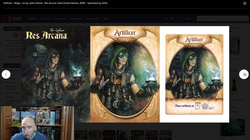Click the dimmed BGG logo
Image resolution: width=250 pixels, height=140 pixels.
pyautogui.click(x=14, y=19)
